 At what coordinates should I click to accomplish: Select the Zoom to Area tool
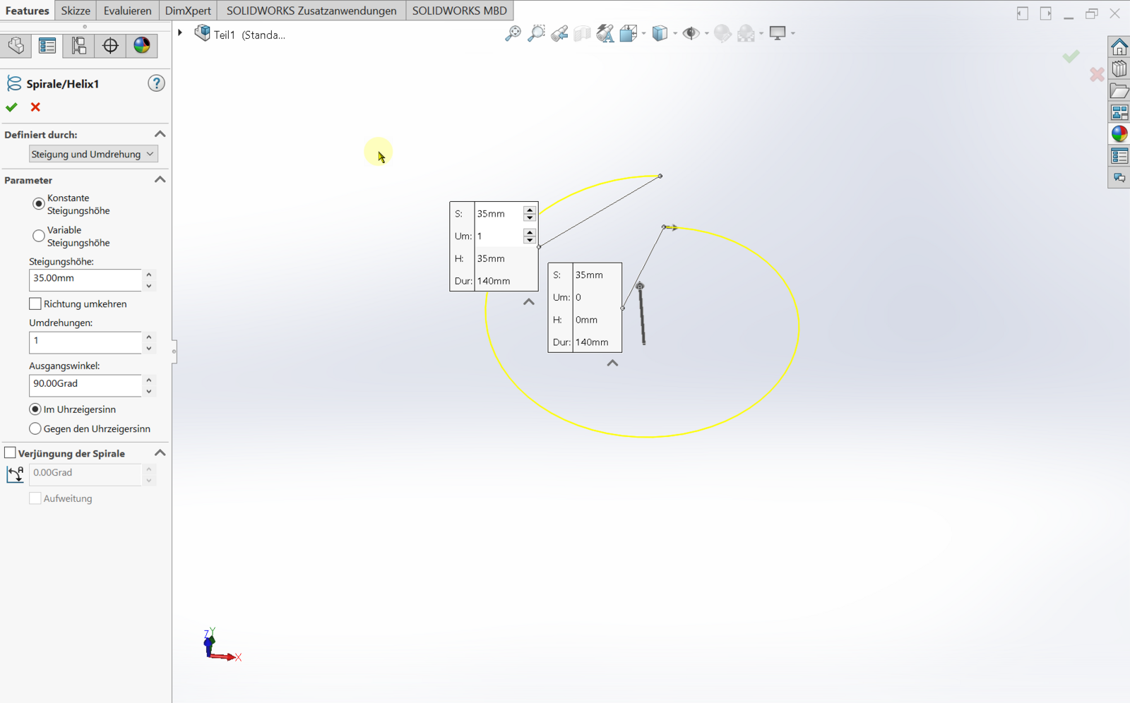click(x=536, y=33)
